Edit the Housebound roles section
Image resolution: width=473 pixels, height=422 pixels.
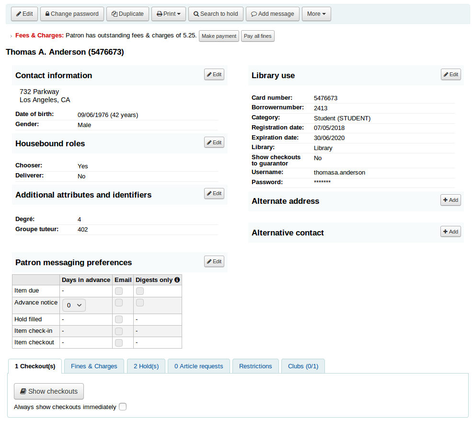(214, 142)
